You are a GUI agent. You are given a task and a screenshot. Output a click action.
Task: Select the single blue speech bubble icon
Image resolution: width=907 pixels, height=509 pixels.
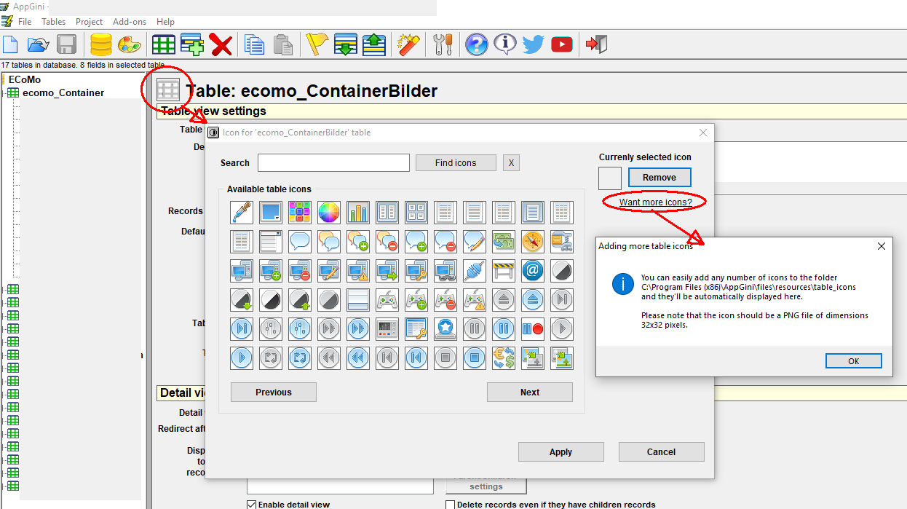coord(300,242)
